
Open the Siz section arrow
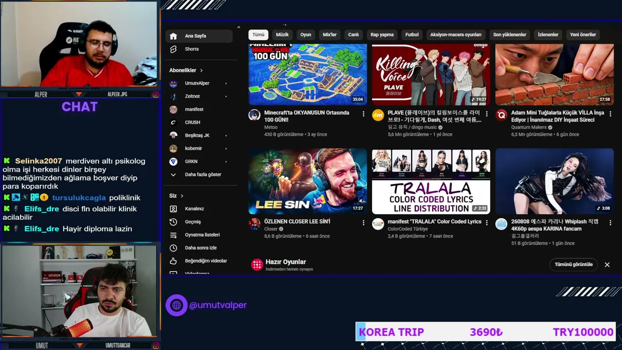click(182, 196)
